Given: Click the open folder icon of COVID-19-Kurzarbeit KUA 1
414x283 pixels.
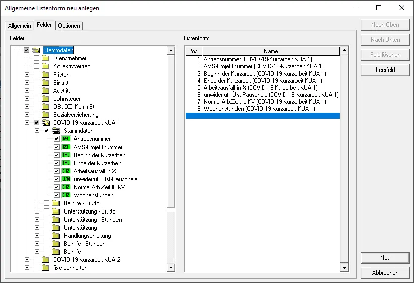Looking at the screenshot, I should click(46, 123).
